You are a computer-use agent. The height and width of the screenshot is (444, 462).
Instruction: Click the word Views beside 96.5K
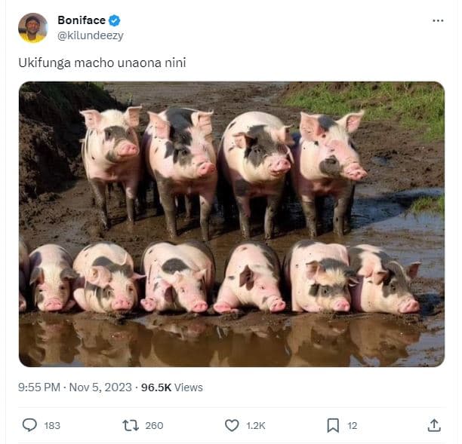189,387
